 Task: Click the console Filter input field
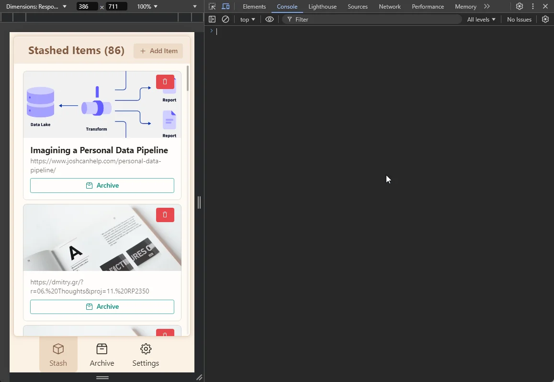(x=373, y=20)
